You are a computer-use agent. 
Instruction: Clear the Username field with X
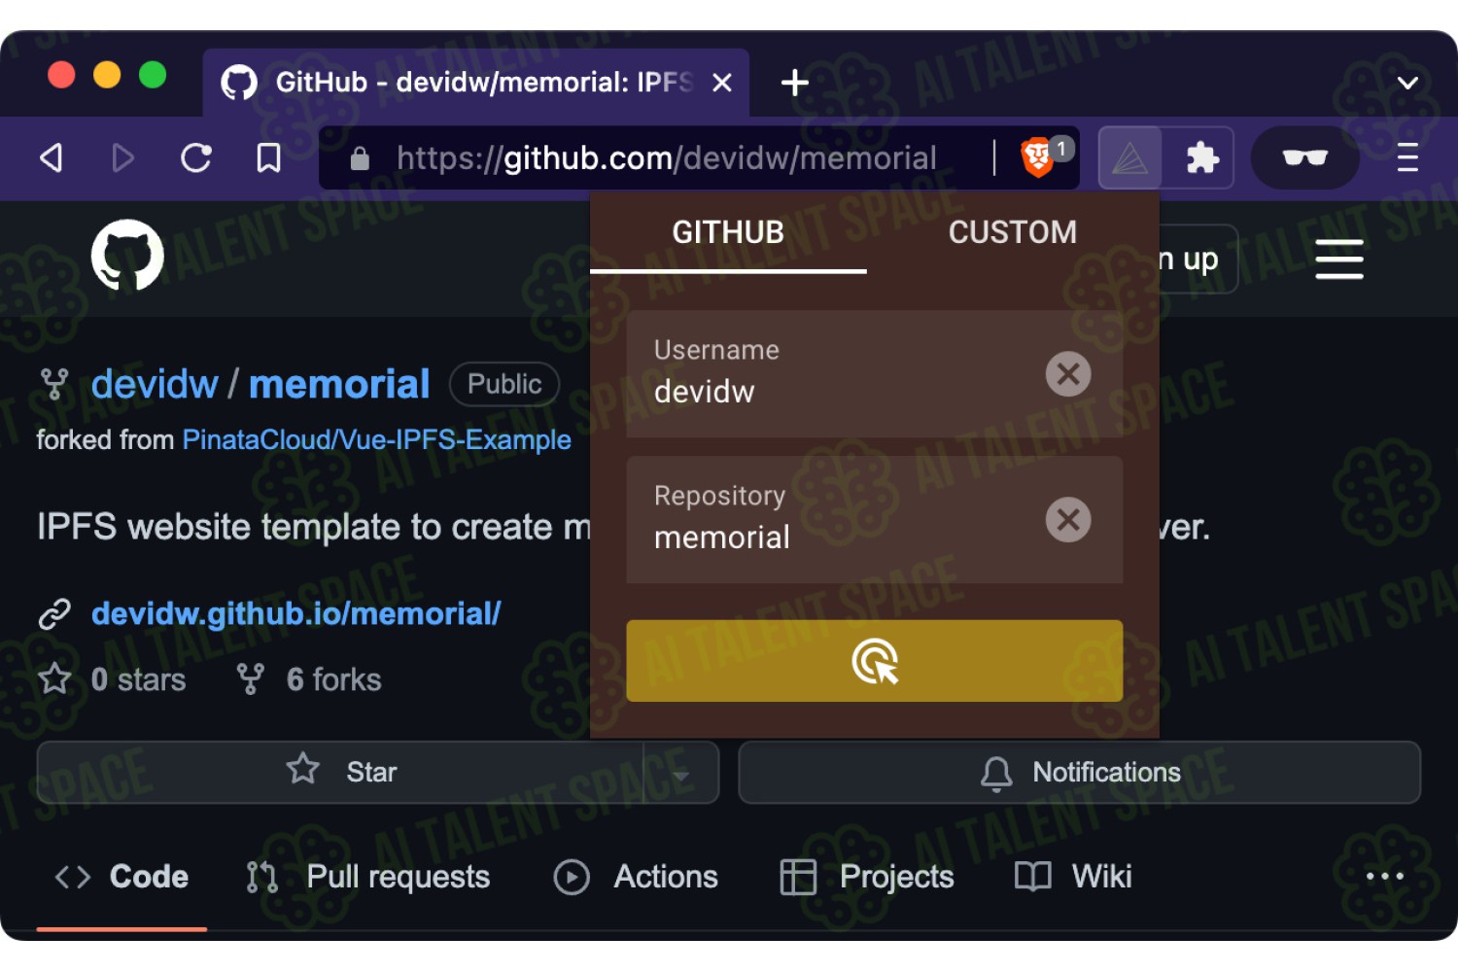click(1068, 374)
